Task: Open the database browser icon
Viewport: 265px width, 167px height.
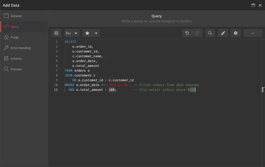Action: [x=56, y=33]
